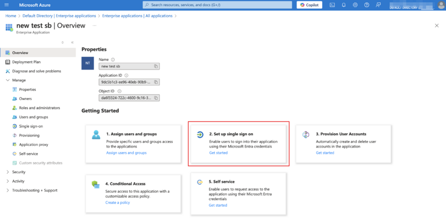This screenshot has width=446, height=220.
Task: Click the Assign users and groups card icon
Action: (x=96, y=134)
